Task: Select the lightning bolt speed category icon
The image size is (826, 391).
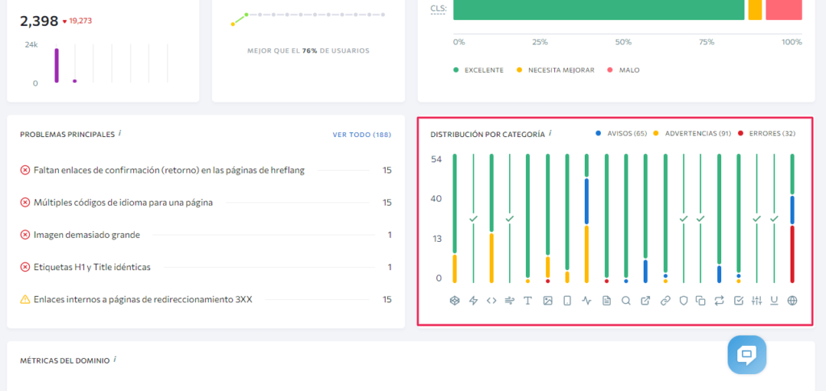Action: (473, 301)
